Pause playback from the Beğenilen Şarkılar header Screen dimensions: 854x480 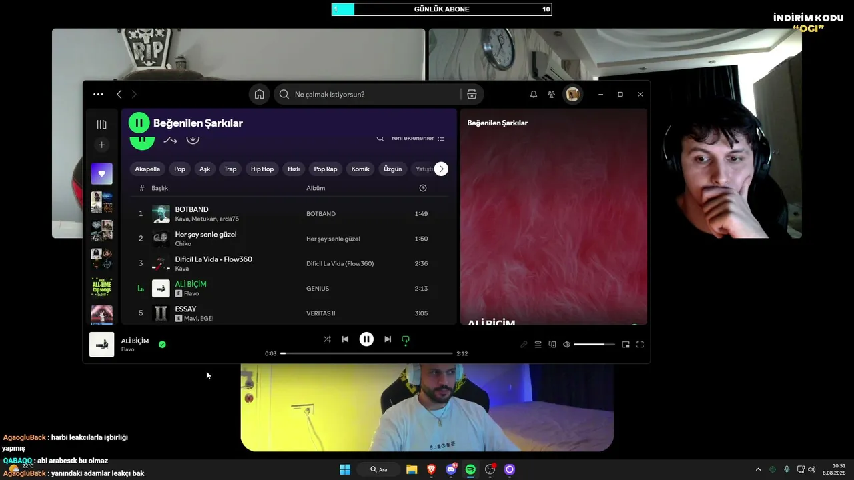(x=139, y=123)
